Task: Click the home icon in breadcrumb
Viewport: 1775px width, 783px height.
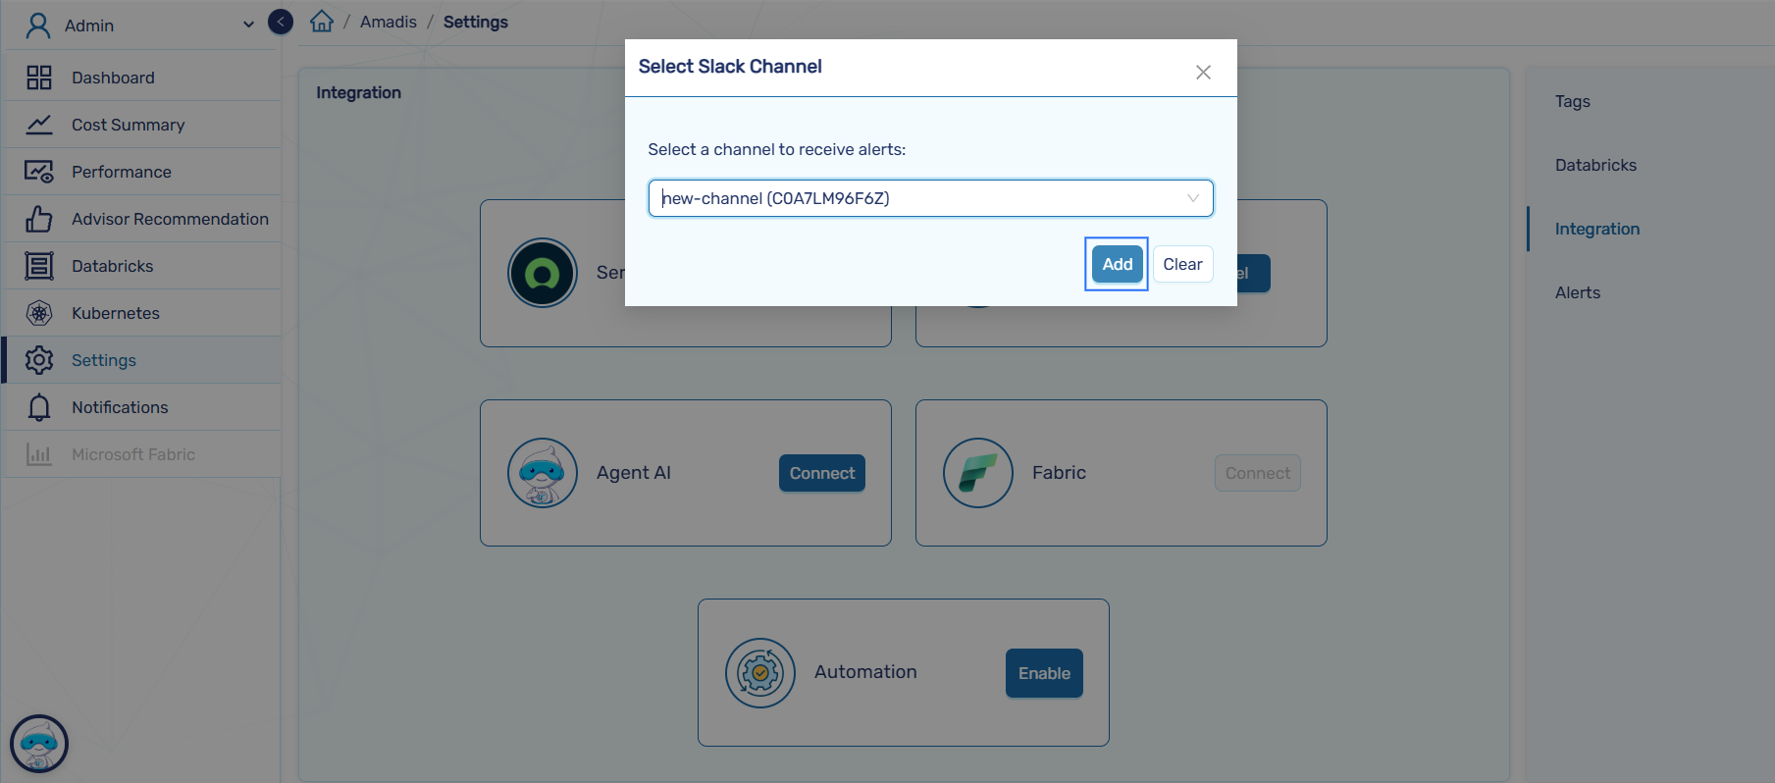Action: tap(322, 22)
